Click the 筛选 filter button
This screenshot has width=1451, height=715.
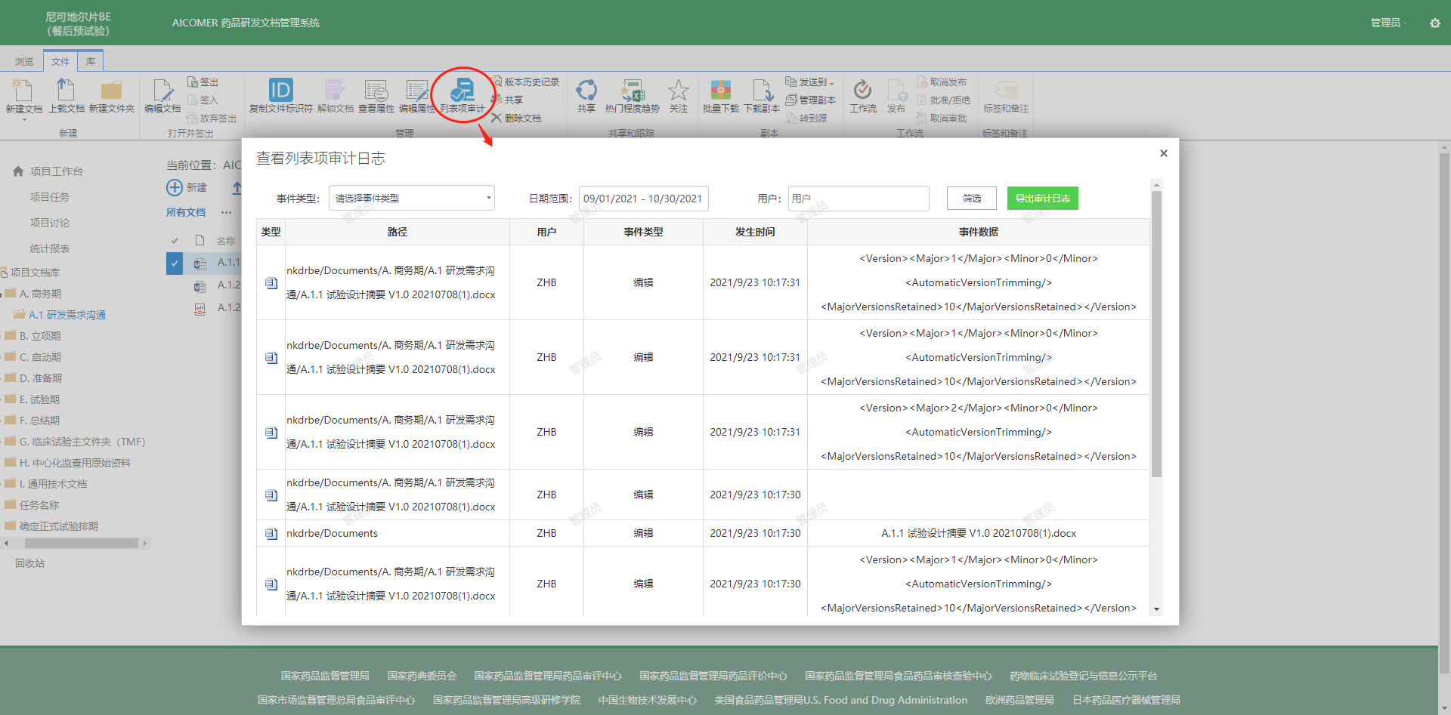pyautogui.click(x=972, y=198)
